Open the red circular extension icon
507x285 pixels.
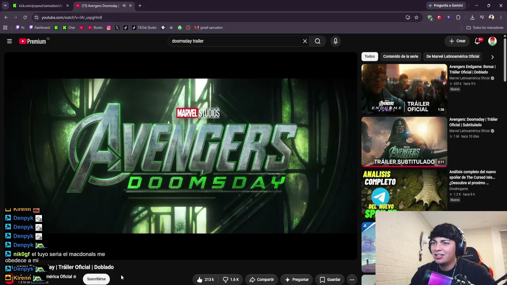pos(439,17)
